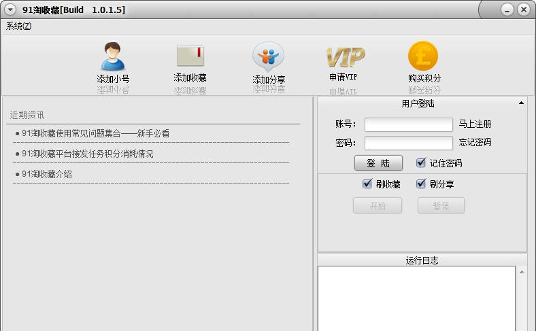The width and height of the screenshot is (536, 331).
Task: Minimize the 91淘收藏 window
Action: click(507, 10)
